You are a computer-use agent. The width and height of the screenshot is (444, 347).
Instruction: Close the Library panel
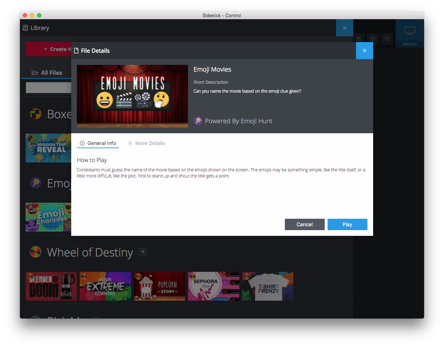click(x=344, y=28)
